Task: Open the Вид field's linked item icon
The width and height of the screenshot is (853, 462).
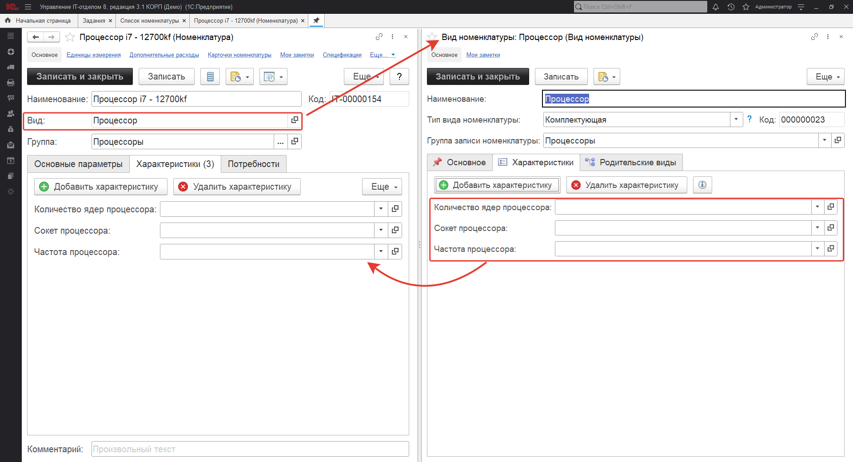Action: 295,120
